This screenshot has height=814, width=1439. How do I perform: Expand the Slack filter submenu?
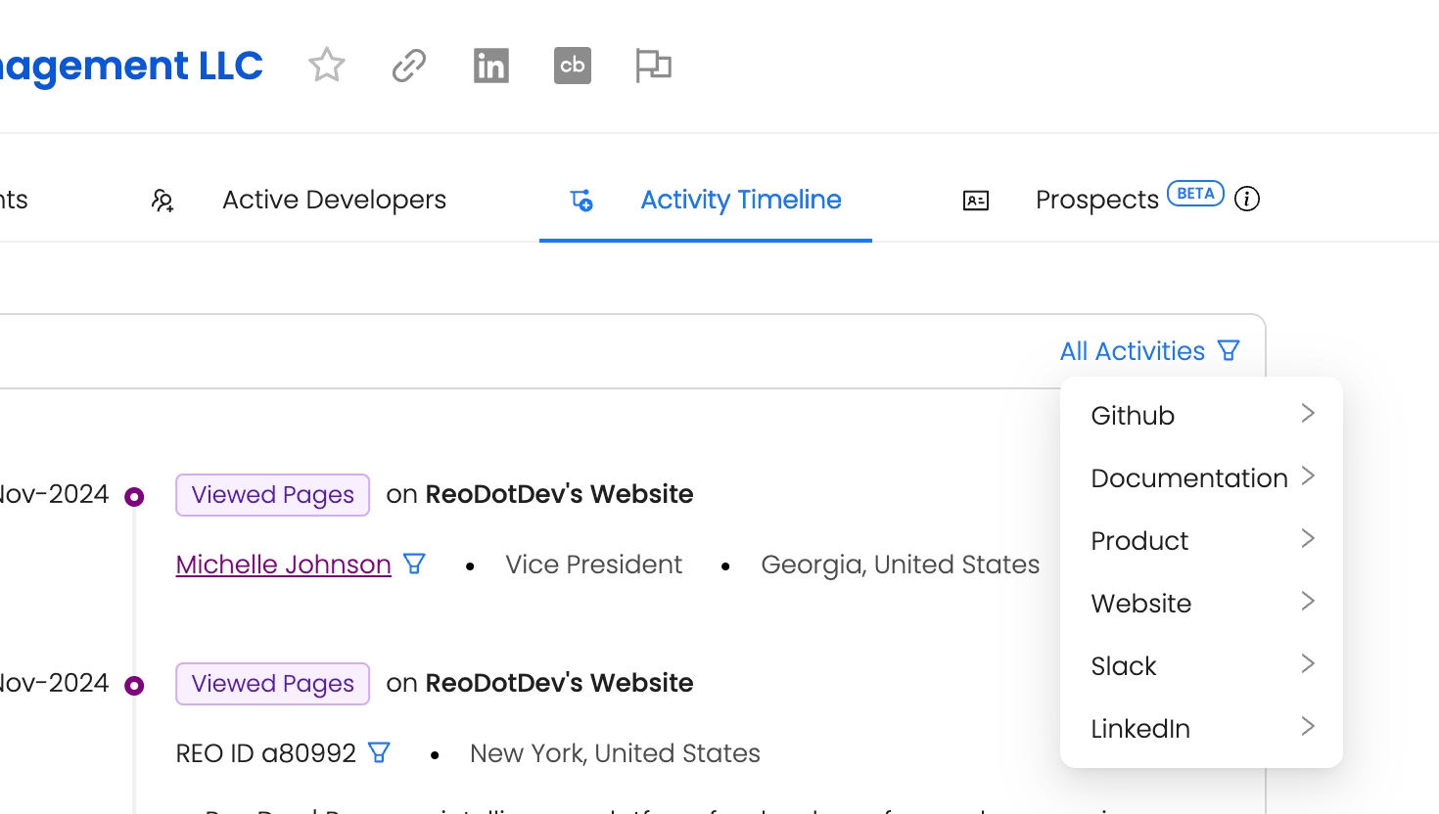(x=1201, y=665)
